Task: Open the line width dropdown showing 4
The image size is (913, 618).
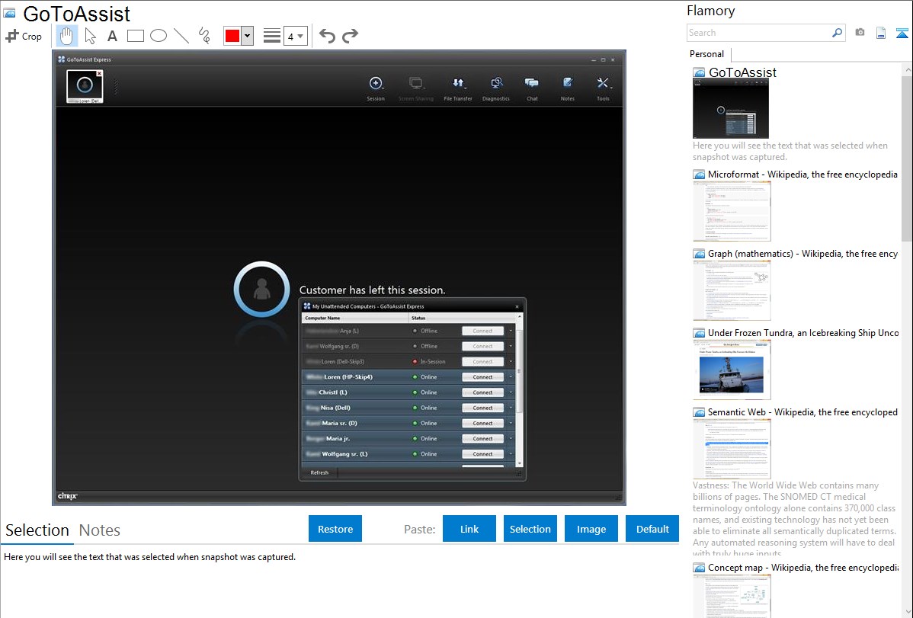Action: (295, 36)
